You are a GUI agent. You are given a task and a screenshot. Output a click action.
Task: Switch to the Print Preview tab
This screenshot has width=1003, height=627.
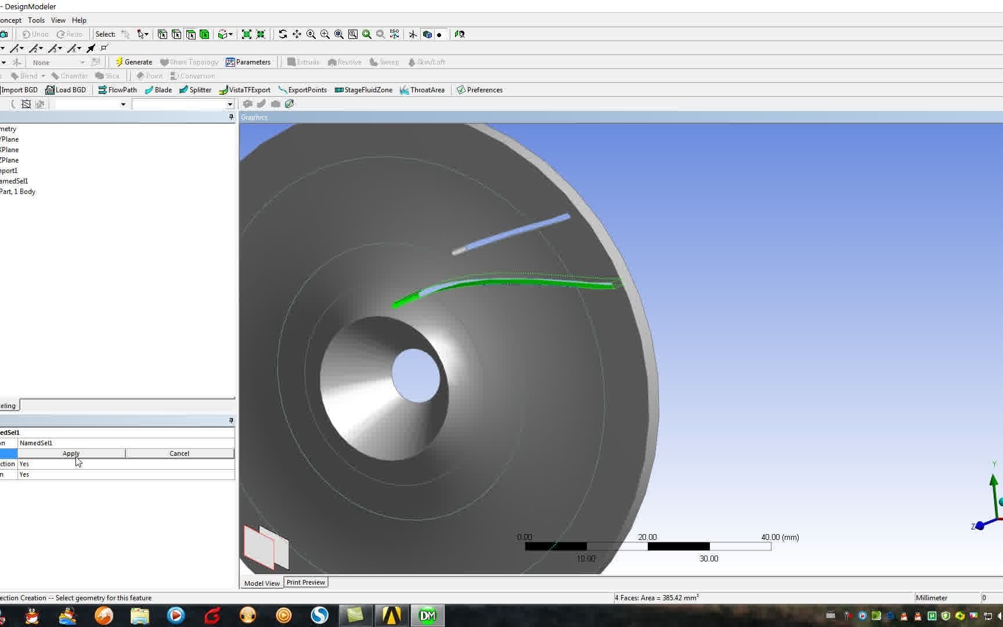click(x=306, y=582)
